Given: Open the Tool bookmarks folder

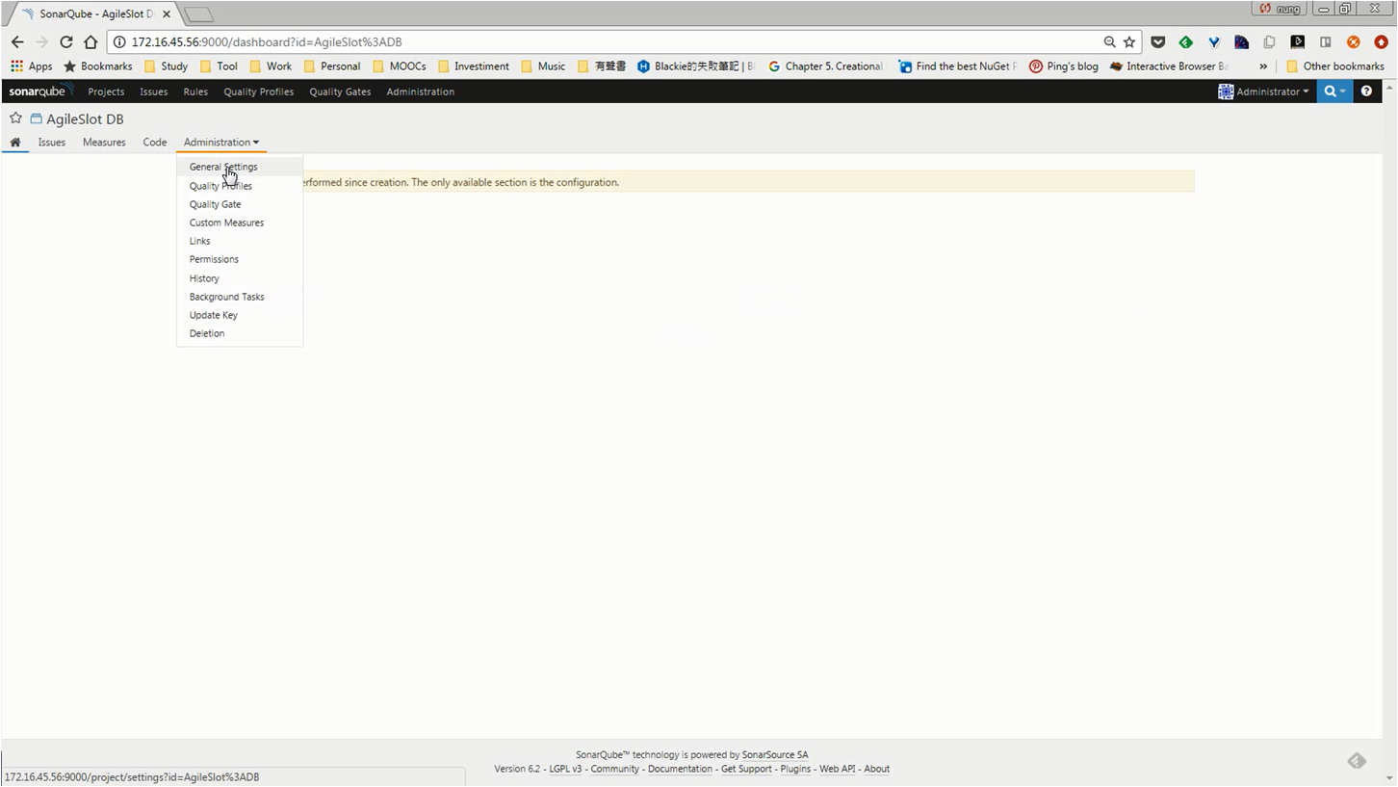Looking at the screenshot, I should pyautogui.click(x=218, y=66).
